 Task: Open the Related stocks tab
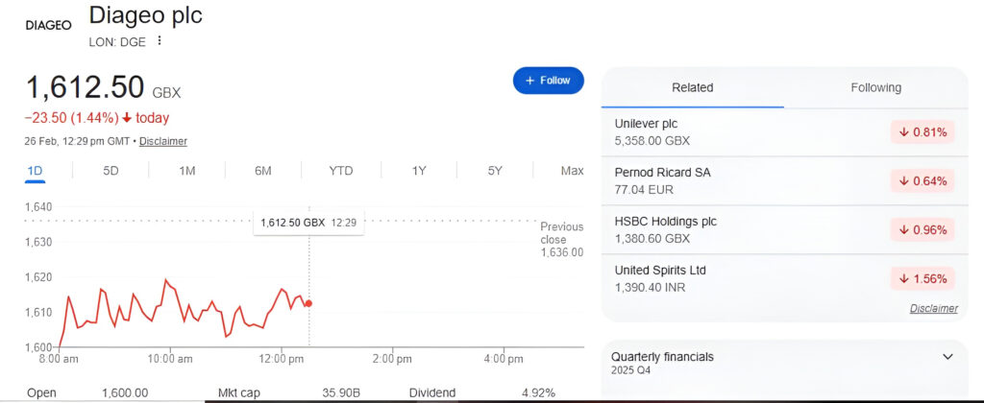[x=692, y=87]
